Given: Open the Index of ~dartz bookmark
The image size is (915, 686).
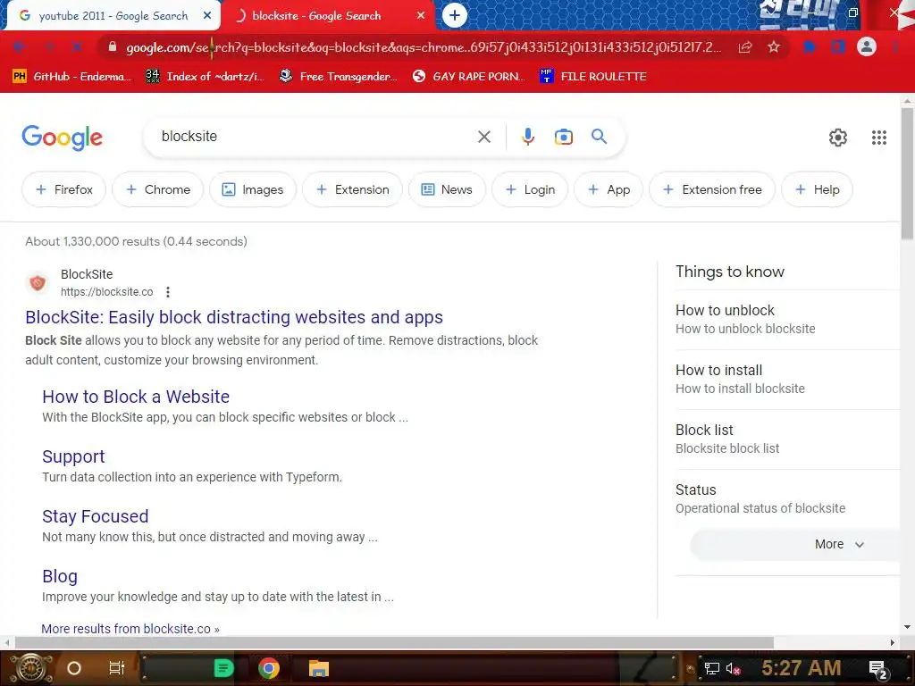Looking at the screenshot, I should pyautogui.click(x=205, y=77).
